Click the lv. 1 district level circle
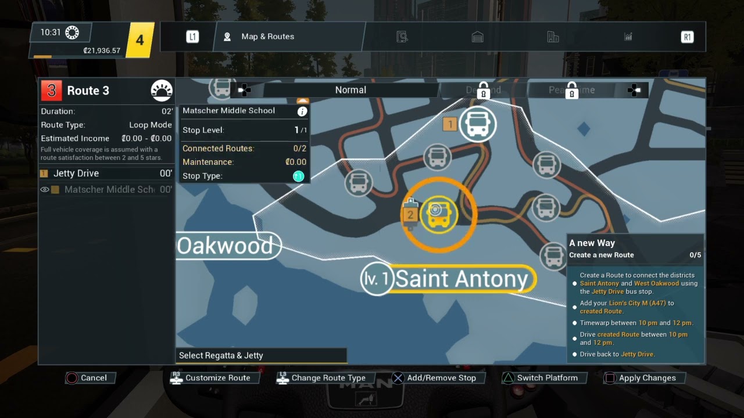The height and width of the screenshot is (418, 744). [377, 279]
